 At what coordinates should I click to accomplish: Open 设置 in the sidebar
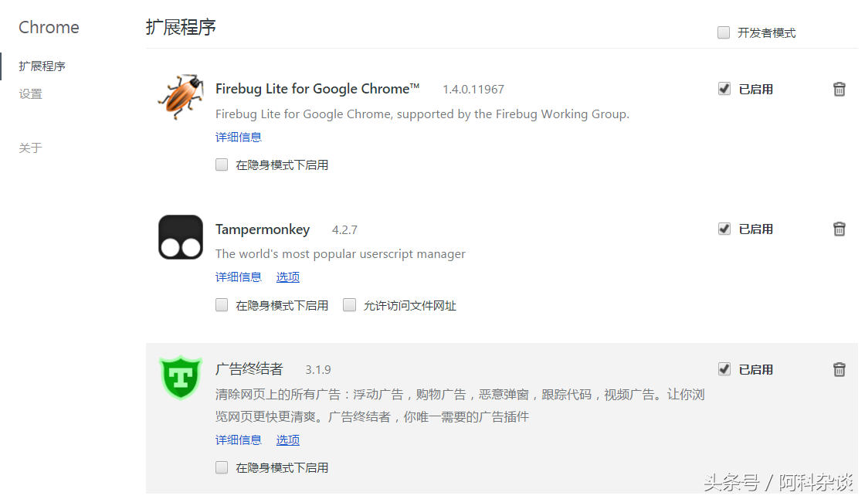pos(31,94)
